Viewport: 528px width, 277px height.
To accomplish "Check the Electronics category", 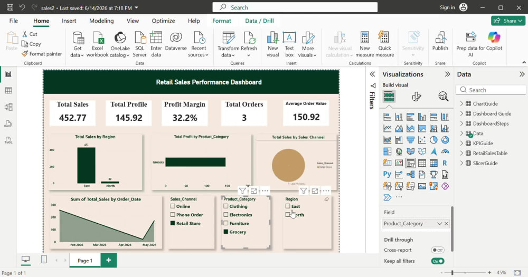I will 225,215.
